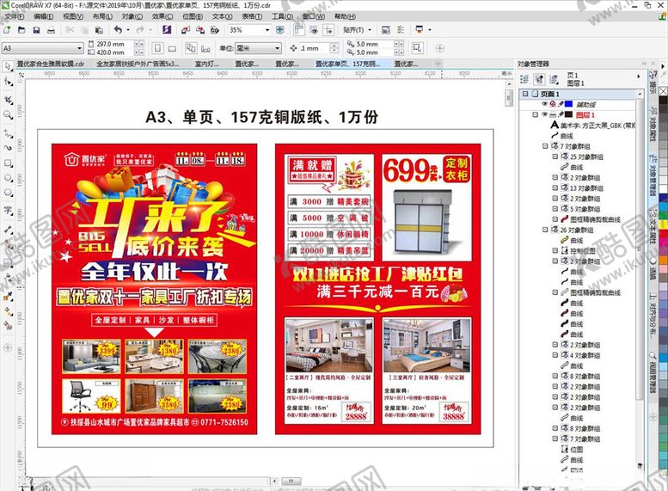The image size is (668, 491).
Task: Open the Application Launcher icon
Action: (x=420, y=29)
